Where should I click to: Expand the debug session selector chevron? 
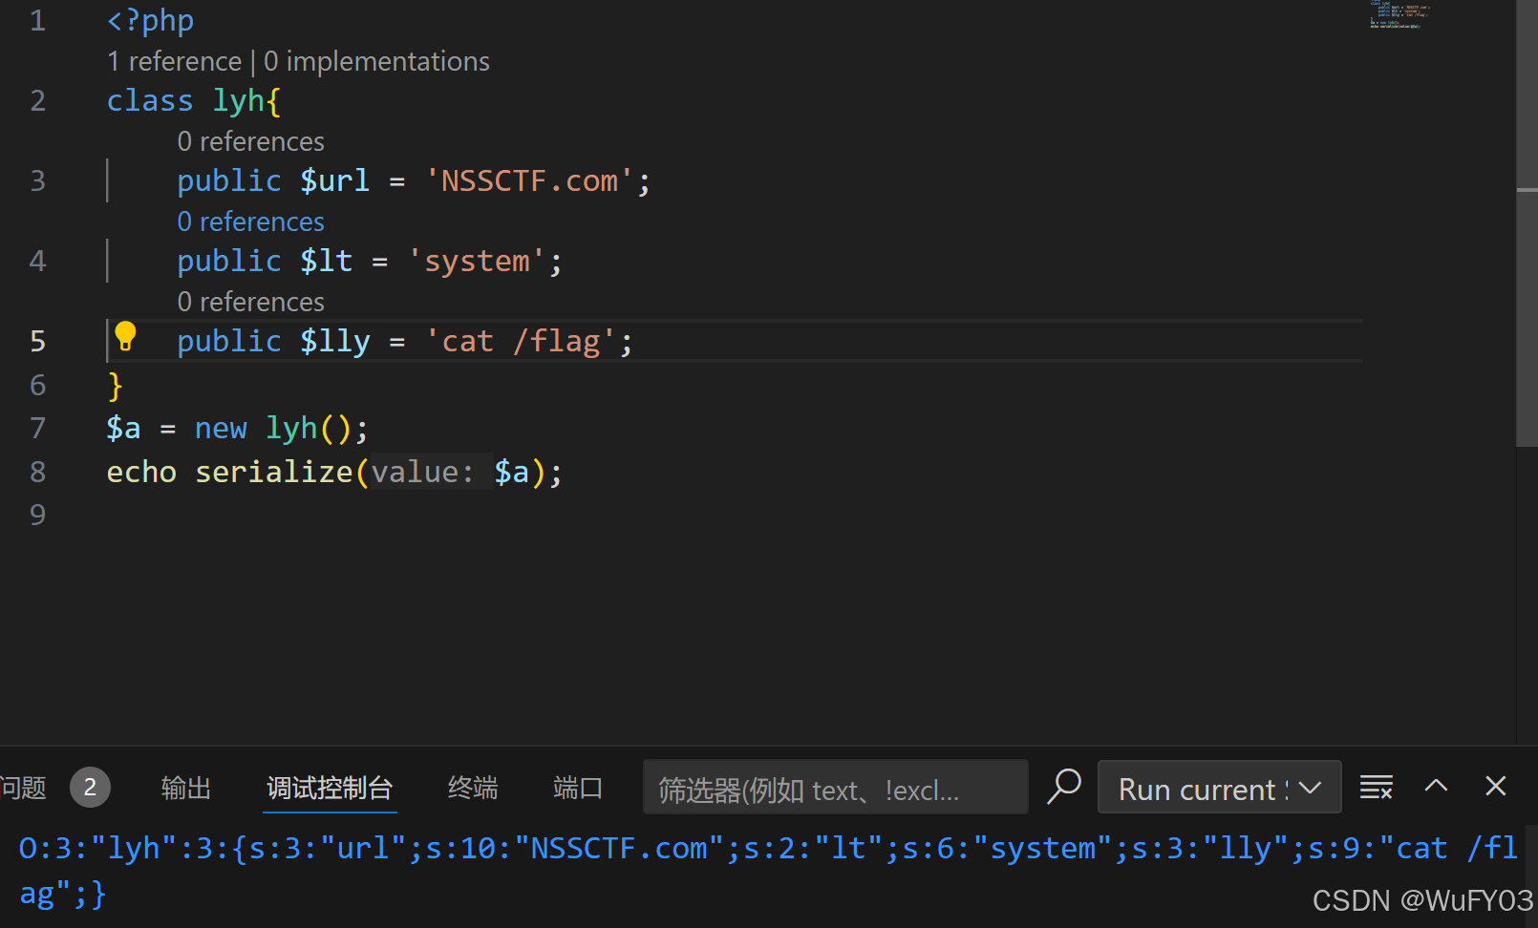1311,788
